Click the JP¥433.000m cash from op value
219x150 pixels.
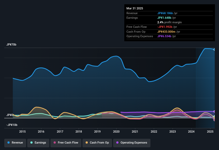166,32
